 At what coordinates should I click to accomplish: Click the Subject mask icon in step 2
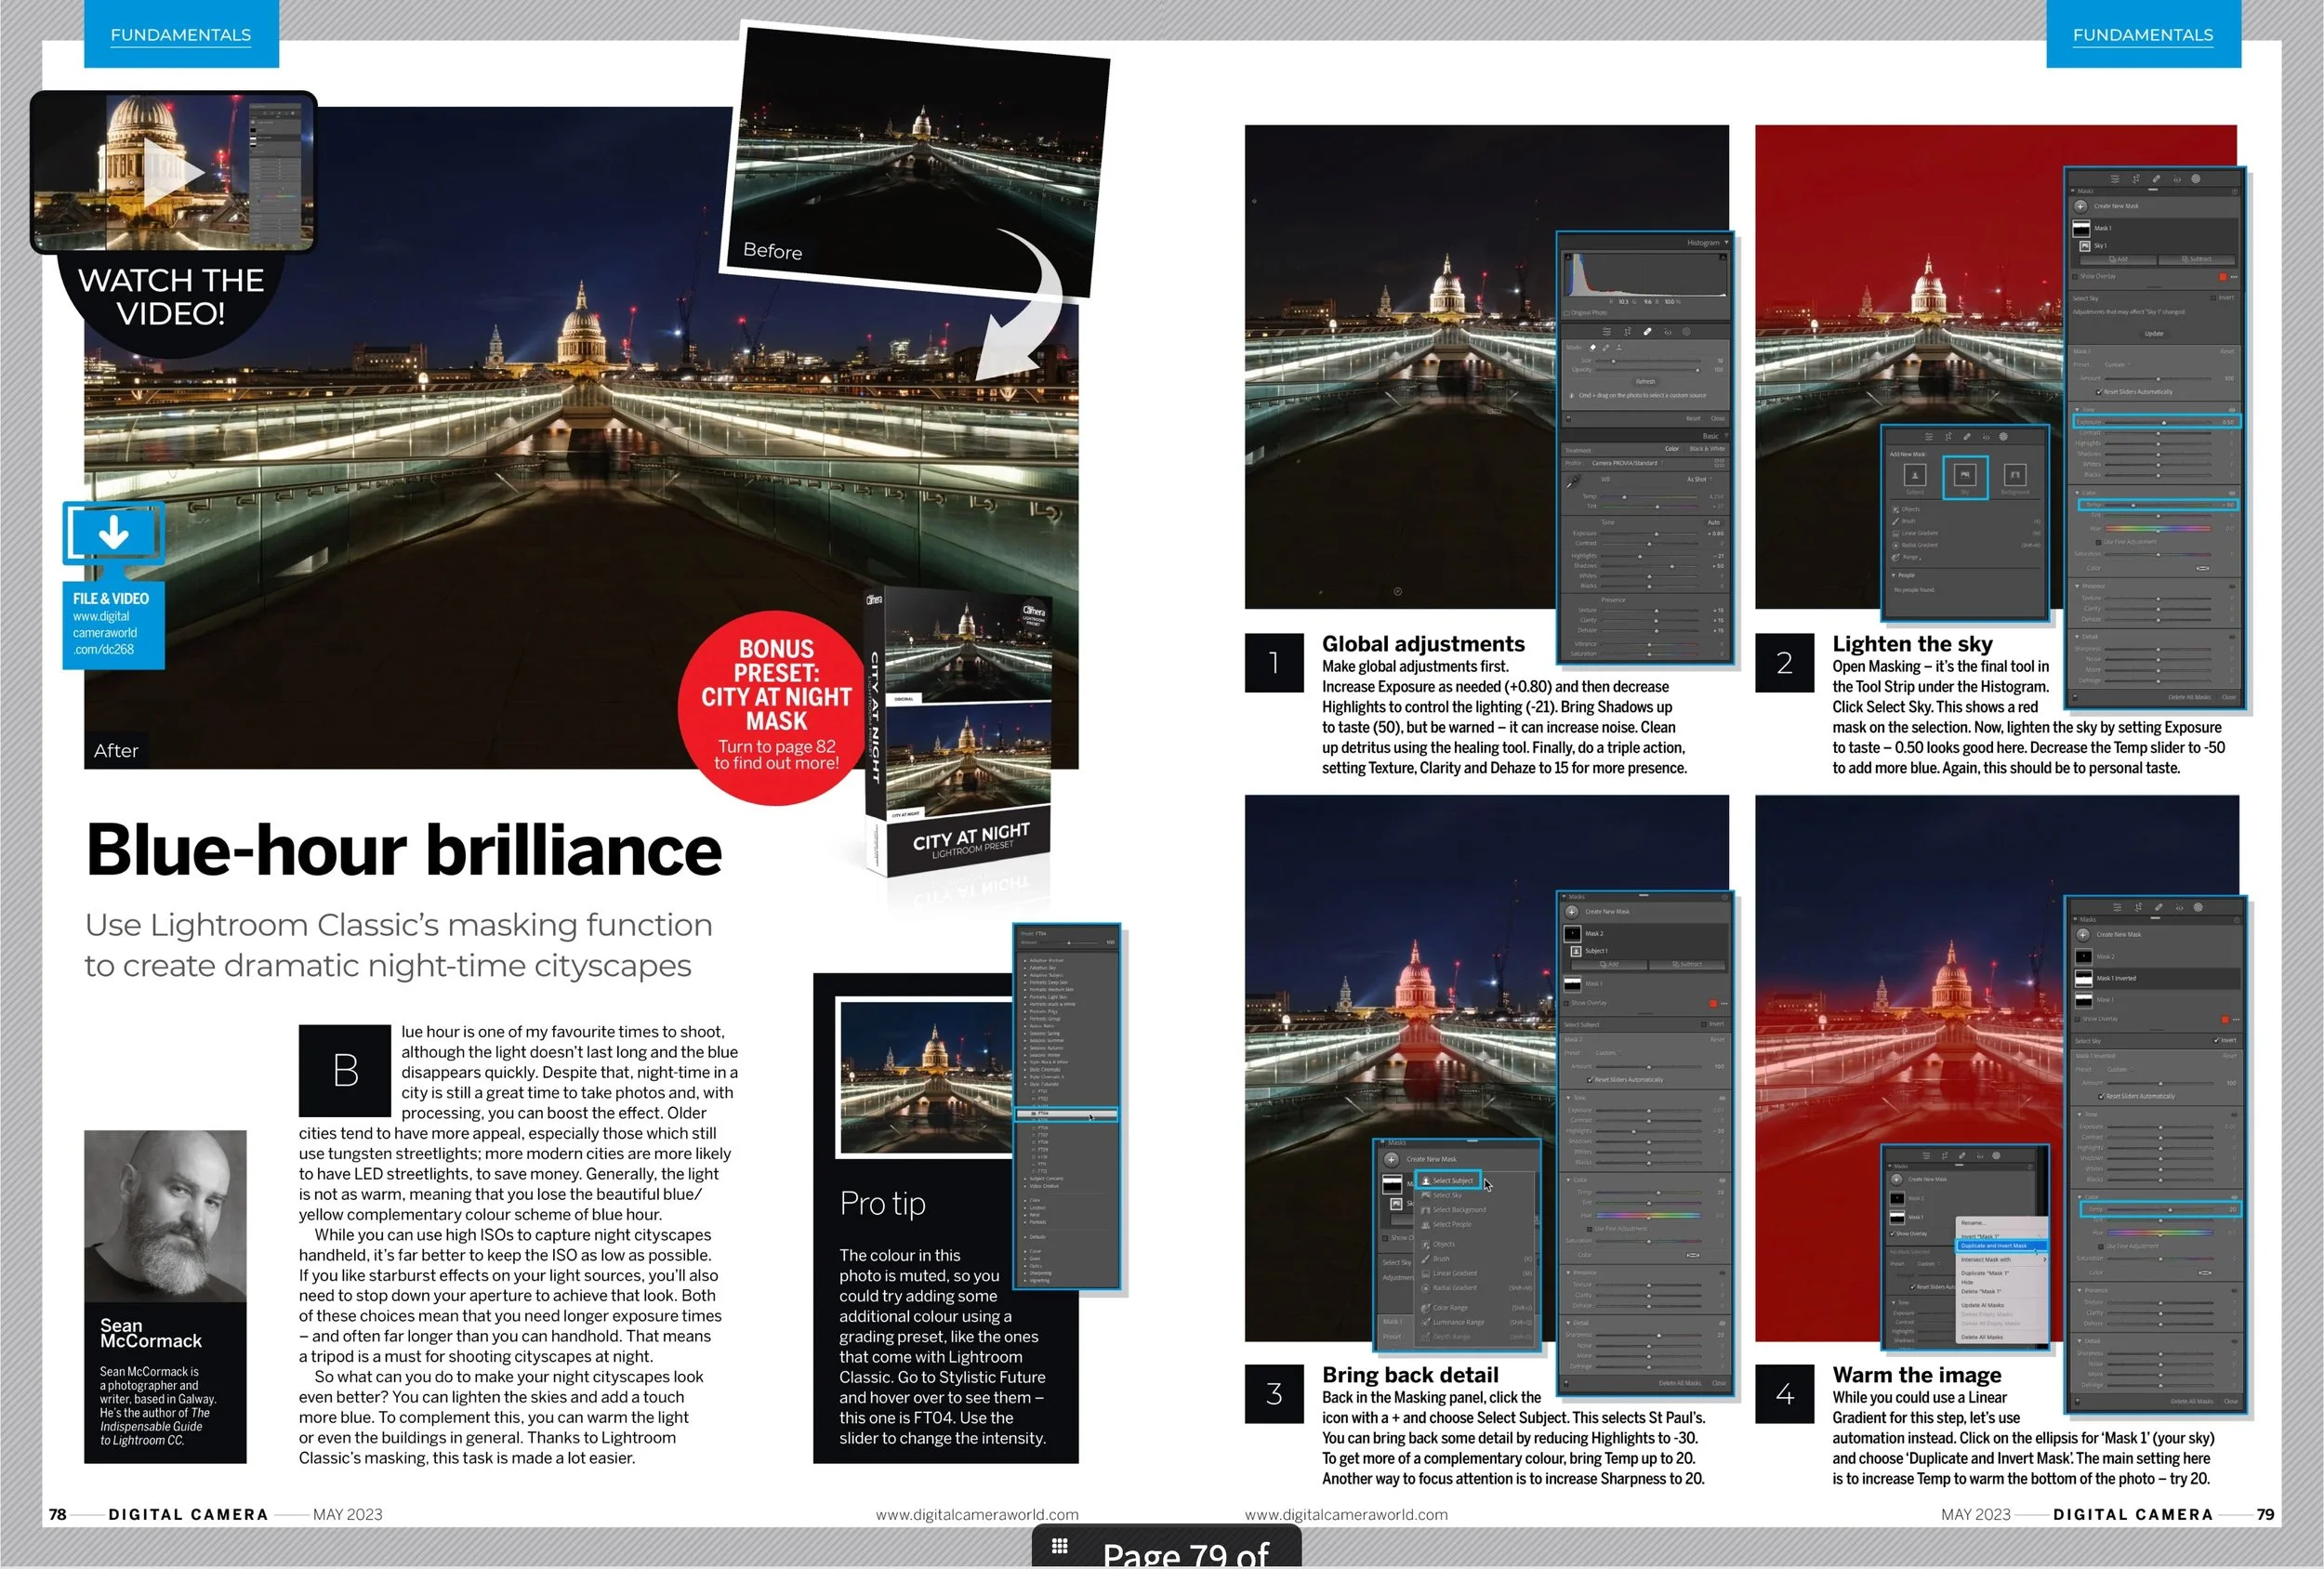pyautogui.click(x=1914, y=476)
